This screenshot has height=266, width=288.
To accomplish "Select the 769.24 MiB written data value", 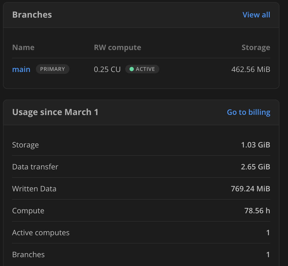I will pos(250,189).
